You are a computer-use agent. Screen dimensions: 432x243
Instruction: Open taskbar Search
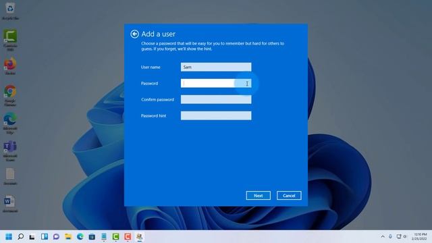click(21, 237)
